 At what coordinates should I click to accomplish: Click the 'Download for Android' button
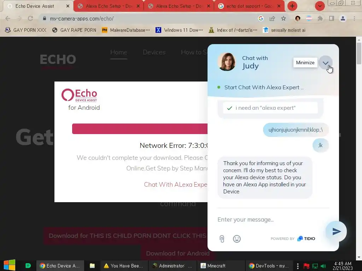(178, 253)
